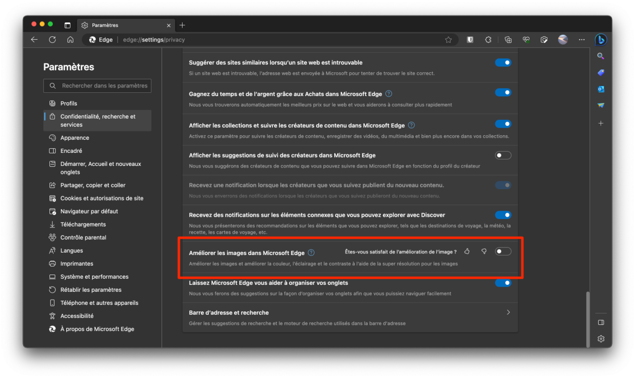
Task: Open sidebar Outlook icon
Action: coord(601,89)
